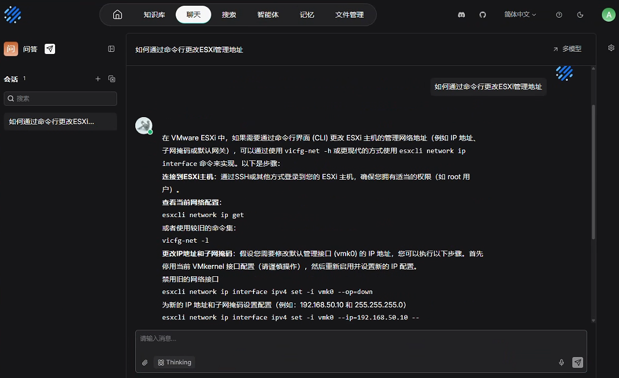Image resolution: width=619 pixels, height=378 pixels.
Task: Focus the 搜索 conversation search field
Action: 60,99
